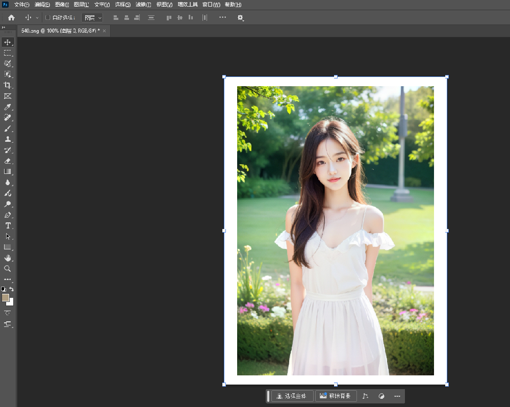510x407 pixels.
Task: Open the 图层 auto-select target dropdown
Action: pyautogui.click(x=92, y=17)
